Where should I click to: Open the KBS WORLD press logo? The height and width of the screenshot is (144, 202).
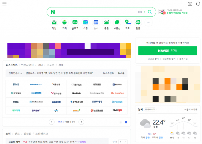click(36, 93)
